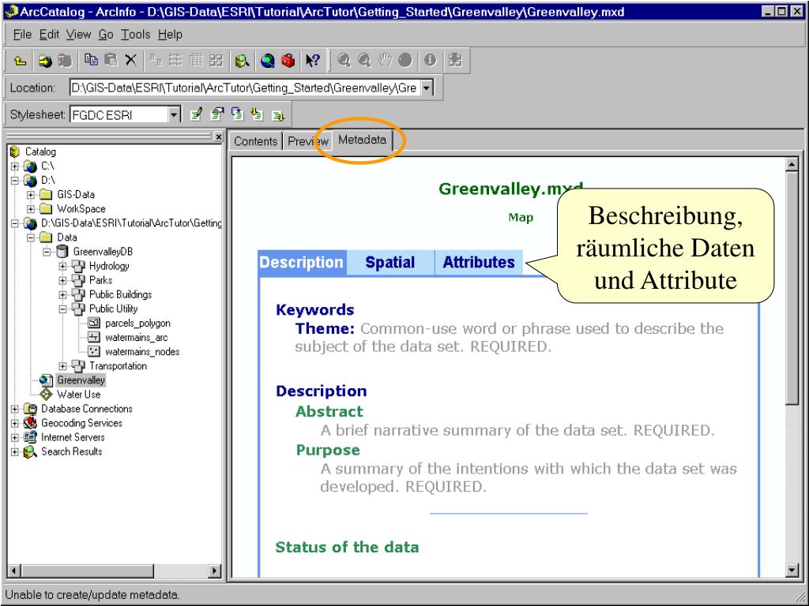Open the Spatial metadata tab
809x606 pixels.
390,262
